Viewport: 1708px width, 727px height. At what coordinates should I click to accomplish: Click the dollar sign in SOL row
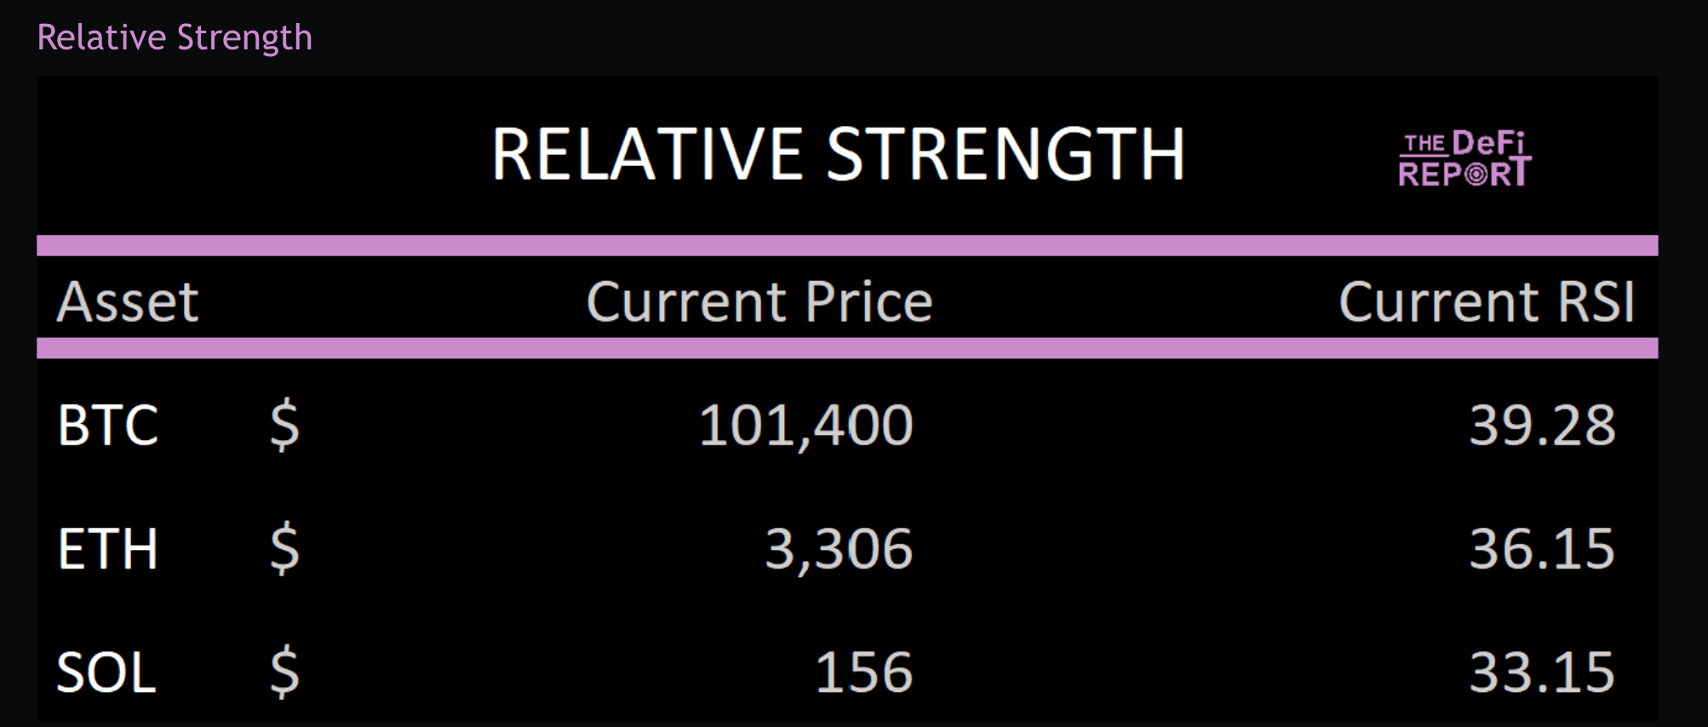[284, 673]
